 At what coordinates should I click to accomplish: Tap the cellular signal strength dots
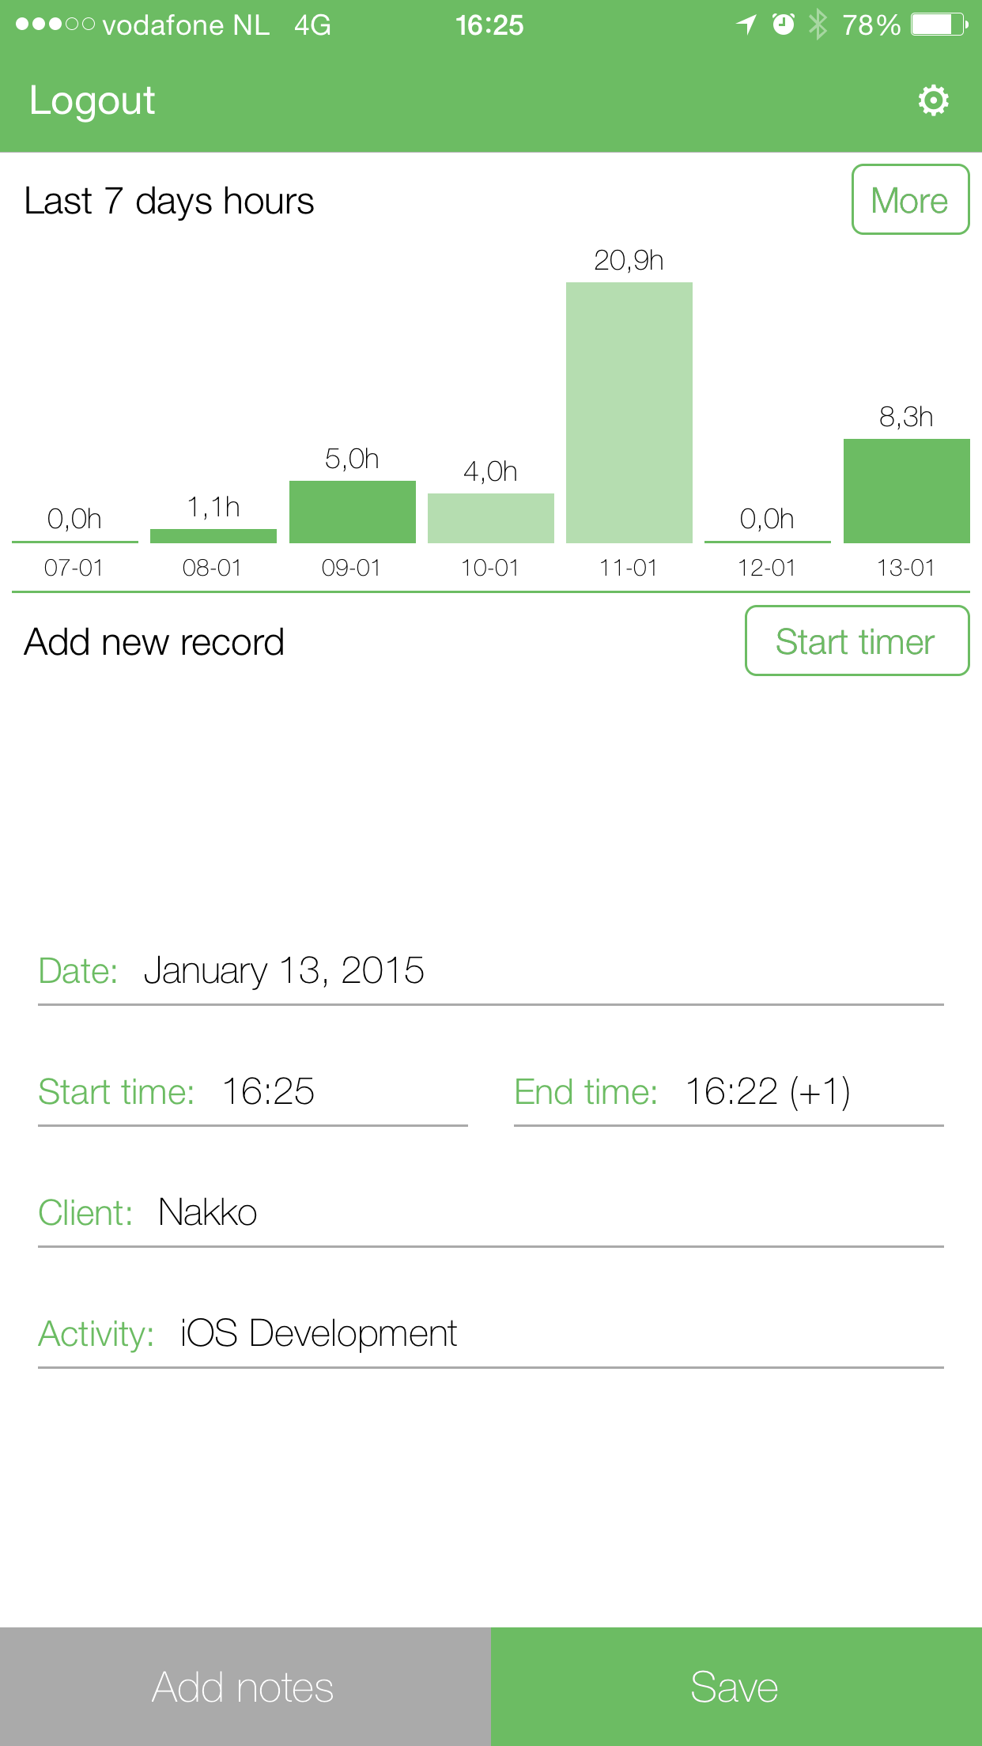[x=55, y=25]
